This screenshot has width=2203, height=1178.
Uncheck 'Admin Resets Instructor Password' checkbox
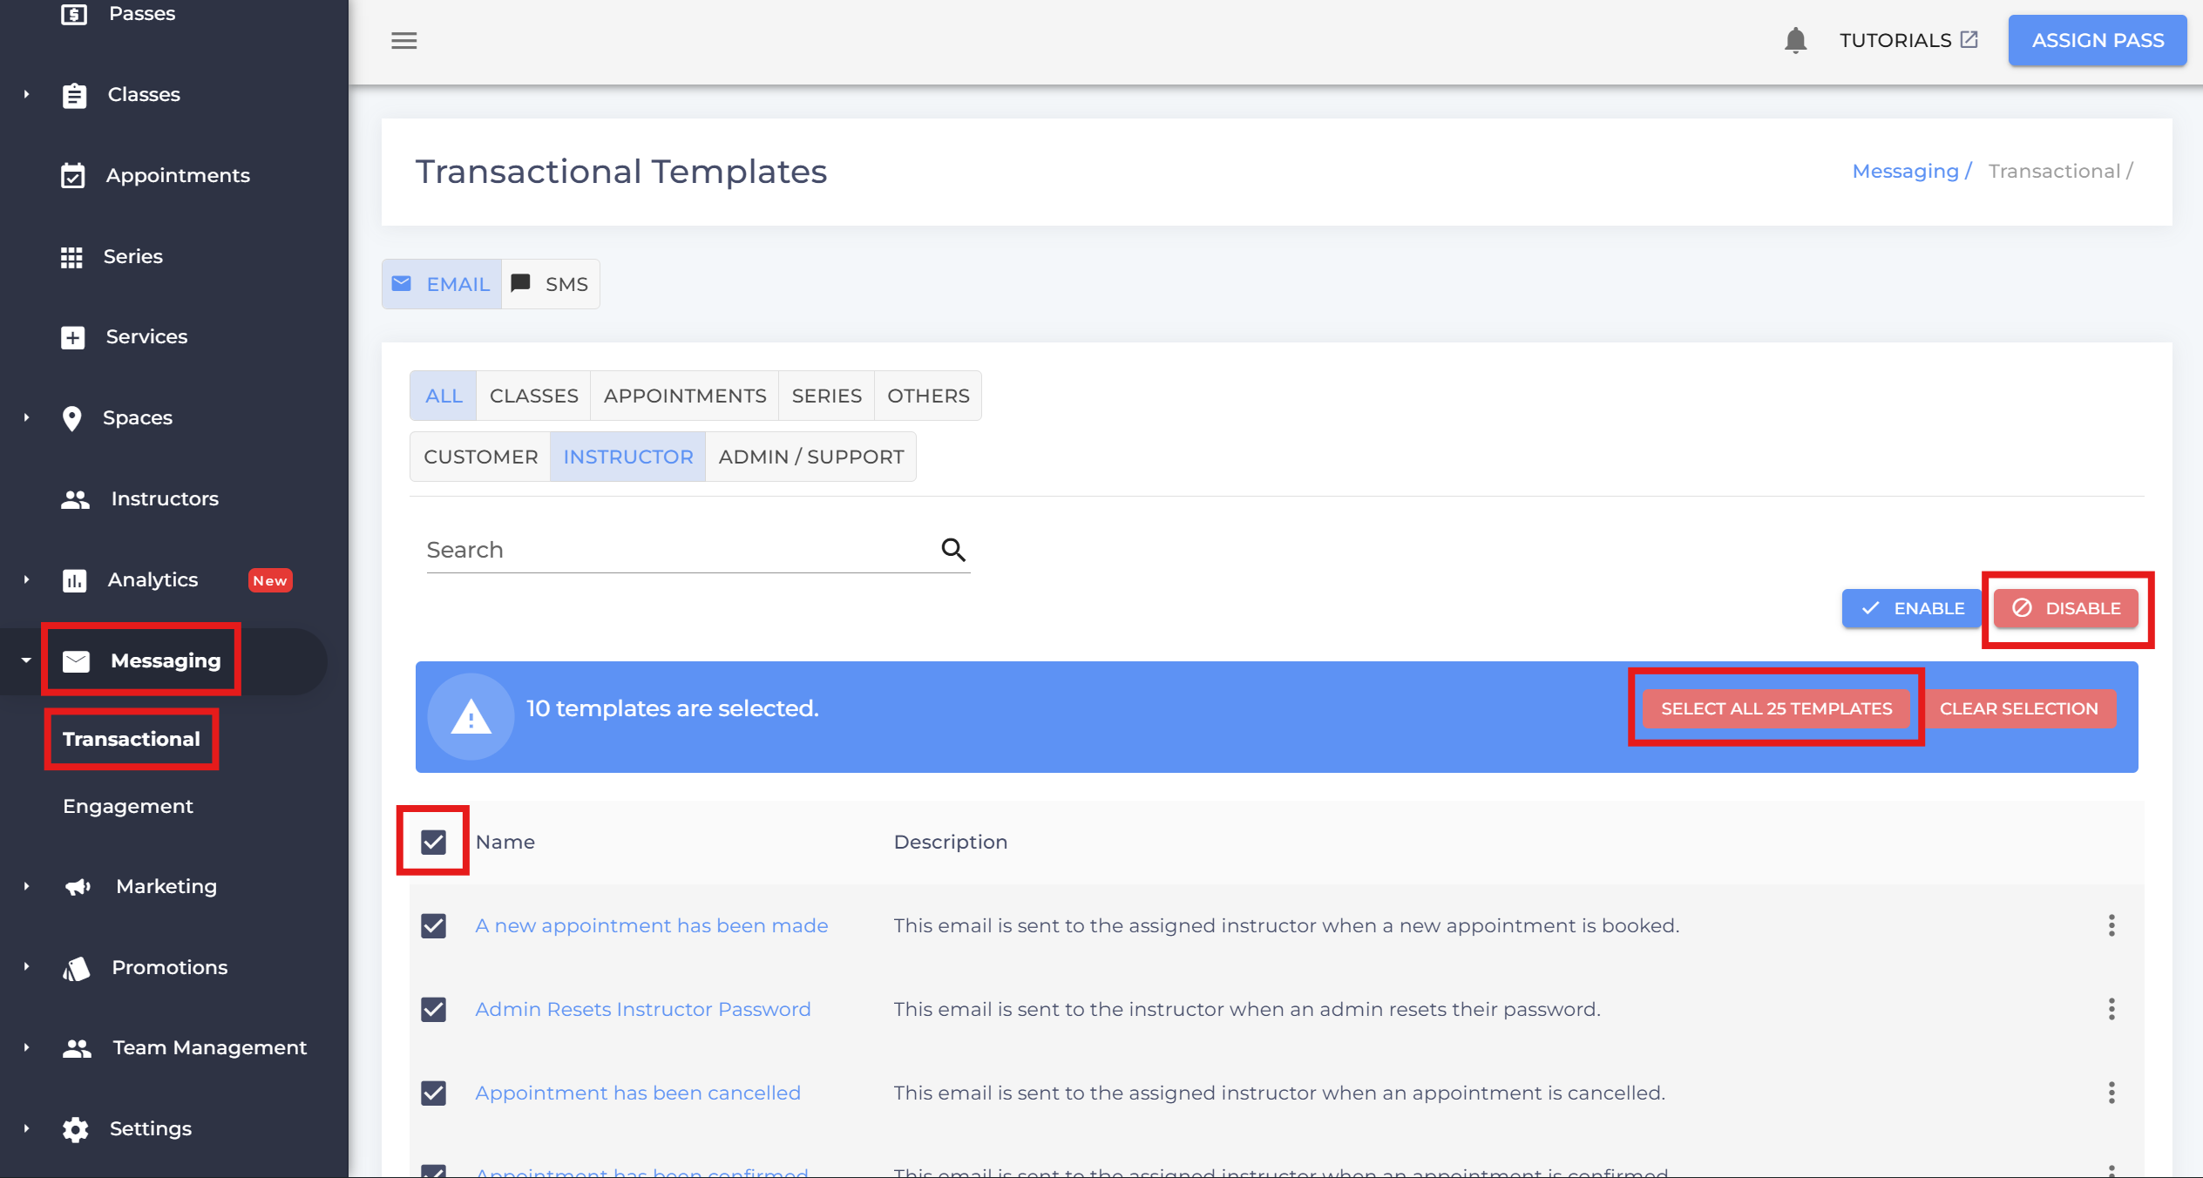point(433,1009)
